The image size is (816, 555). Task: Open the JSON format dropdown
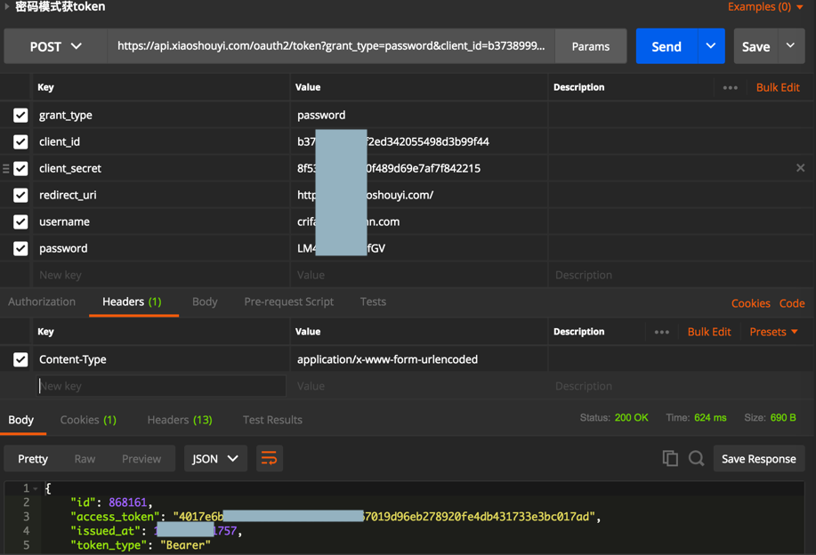point(215,459)
